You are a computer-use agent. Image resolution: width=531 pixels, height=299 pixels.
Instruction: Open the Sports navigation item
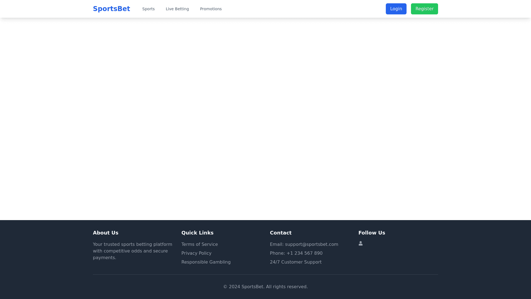pos(148,9)
